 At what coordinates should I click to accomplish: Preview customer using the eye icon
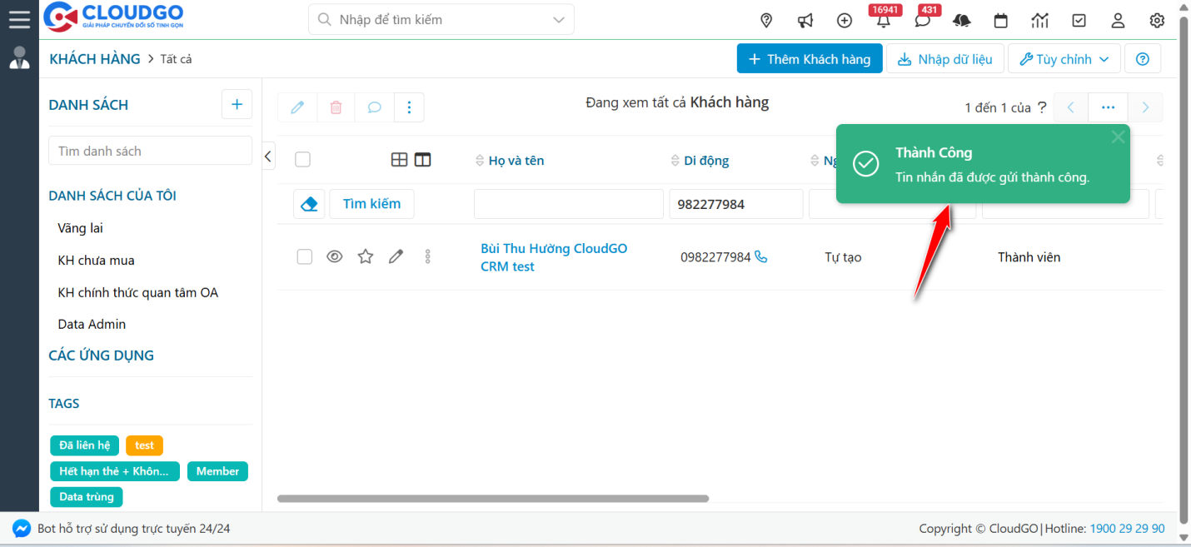pos(335,257)
